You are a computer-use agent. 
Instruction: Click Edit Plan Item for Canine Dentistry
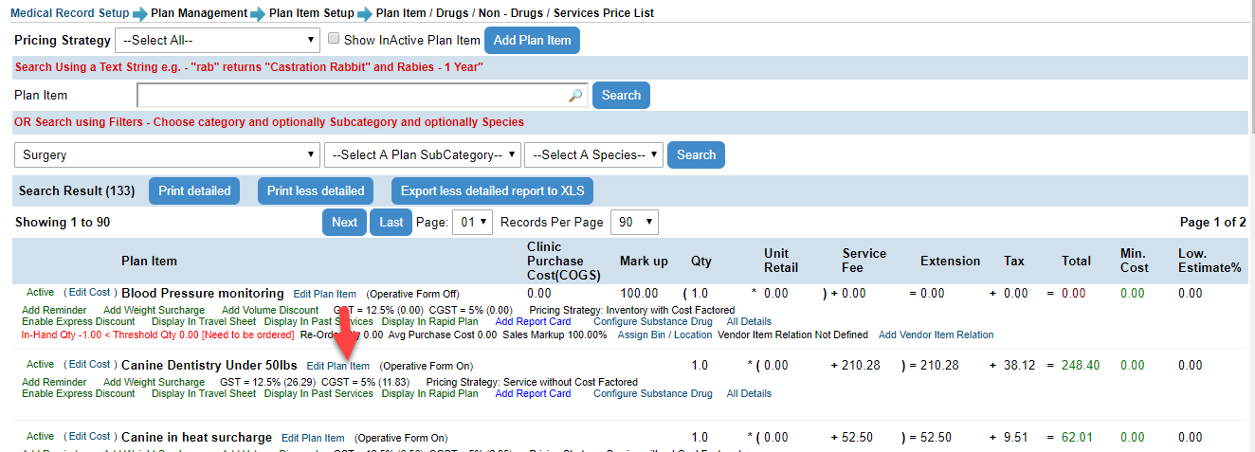coord(338,366)
